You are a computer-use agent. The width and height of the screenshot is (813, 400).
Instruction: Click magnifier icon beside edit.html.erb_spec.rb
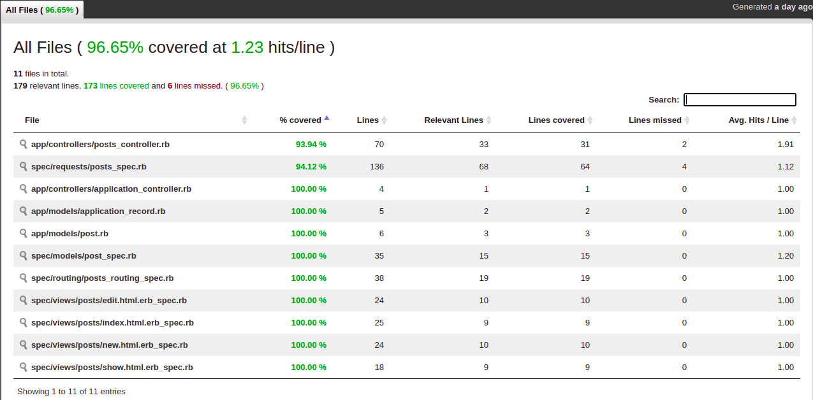pos(24,300)
